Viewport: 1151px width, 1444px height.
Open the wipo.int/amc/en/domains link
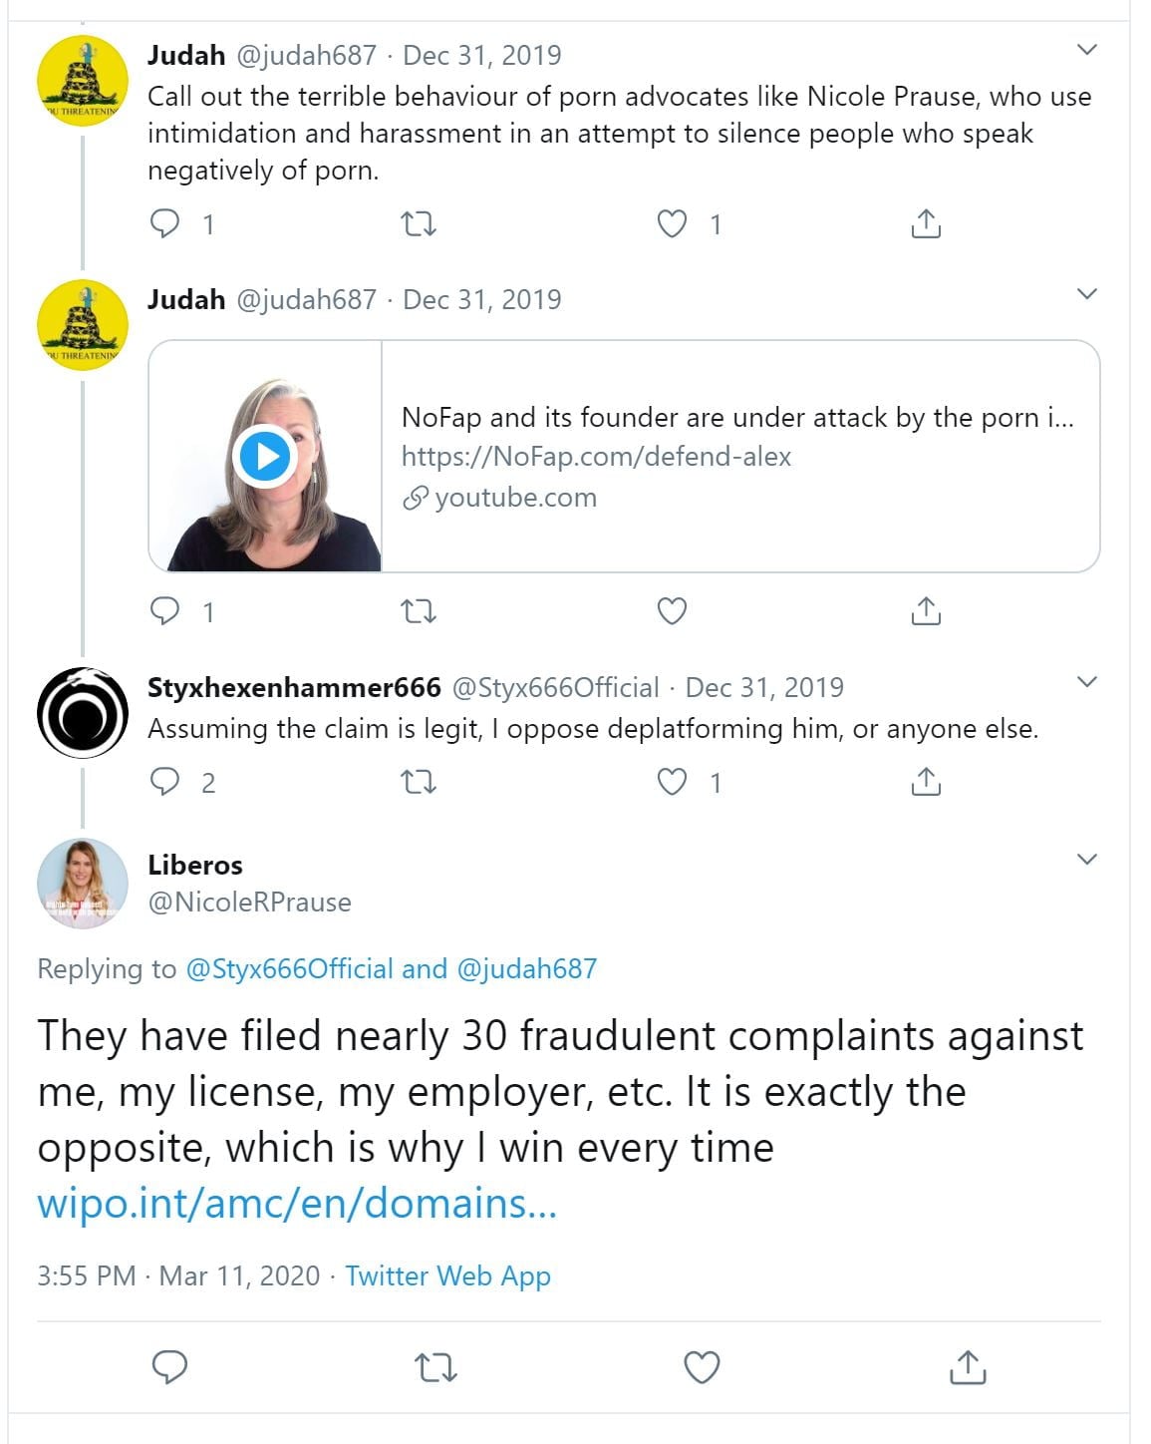pos(297,1204)
